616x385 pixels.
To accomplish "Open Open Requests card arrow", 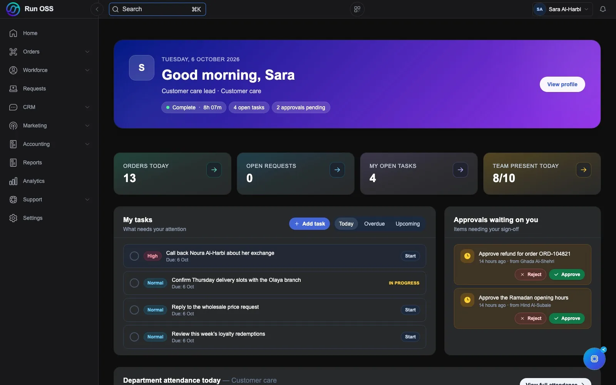I will click(337, 170).
